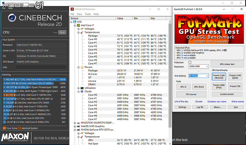Image resolution: width=246 pixels, height=145 pixels.
Task: Collapse the Clocks node
Action: (78, 92)
